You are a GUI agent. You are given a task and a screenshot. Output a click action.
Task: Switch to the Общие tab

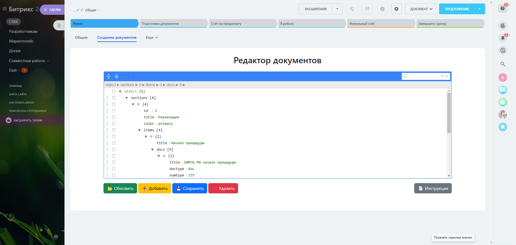pyautogui.click(x=81, y=38)
